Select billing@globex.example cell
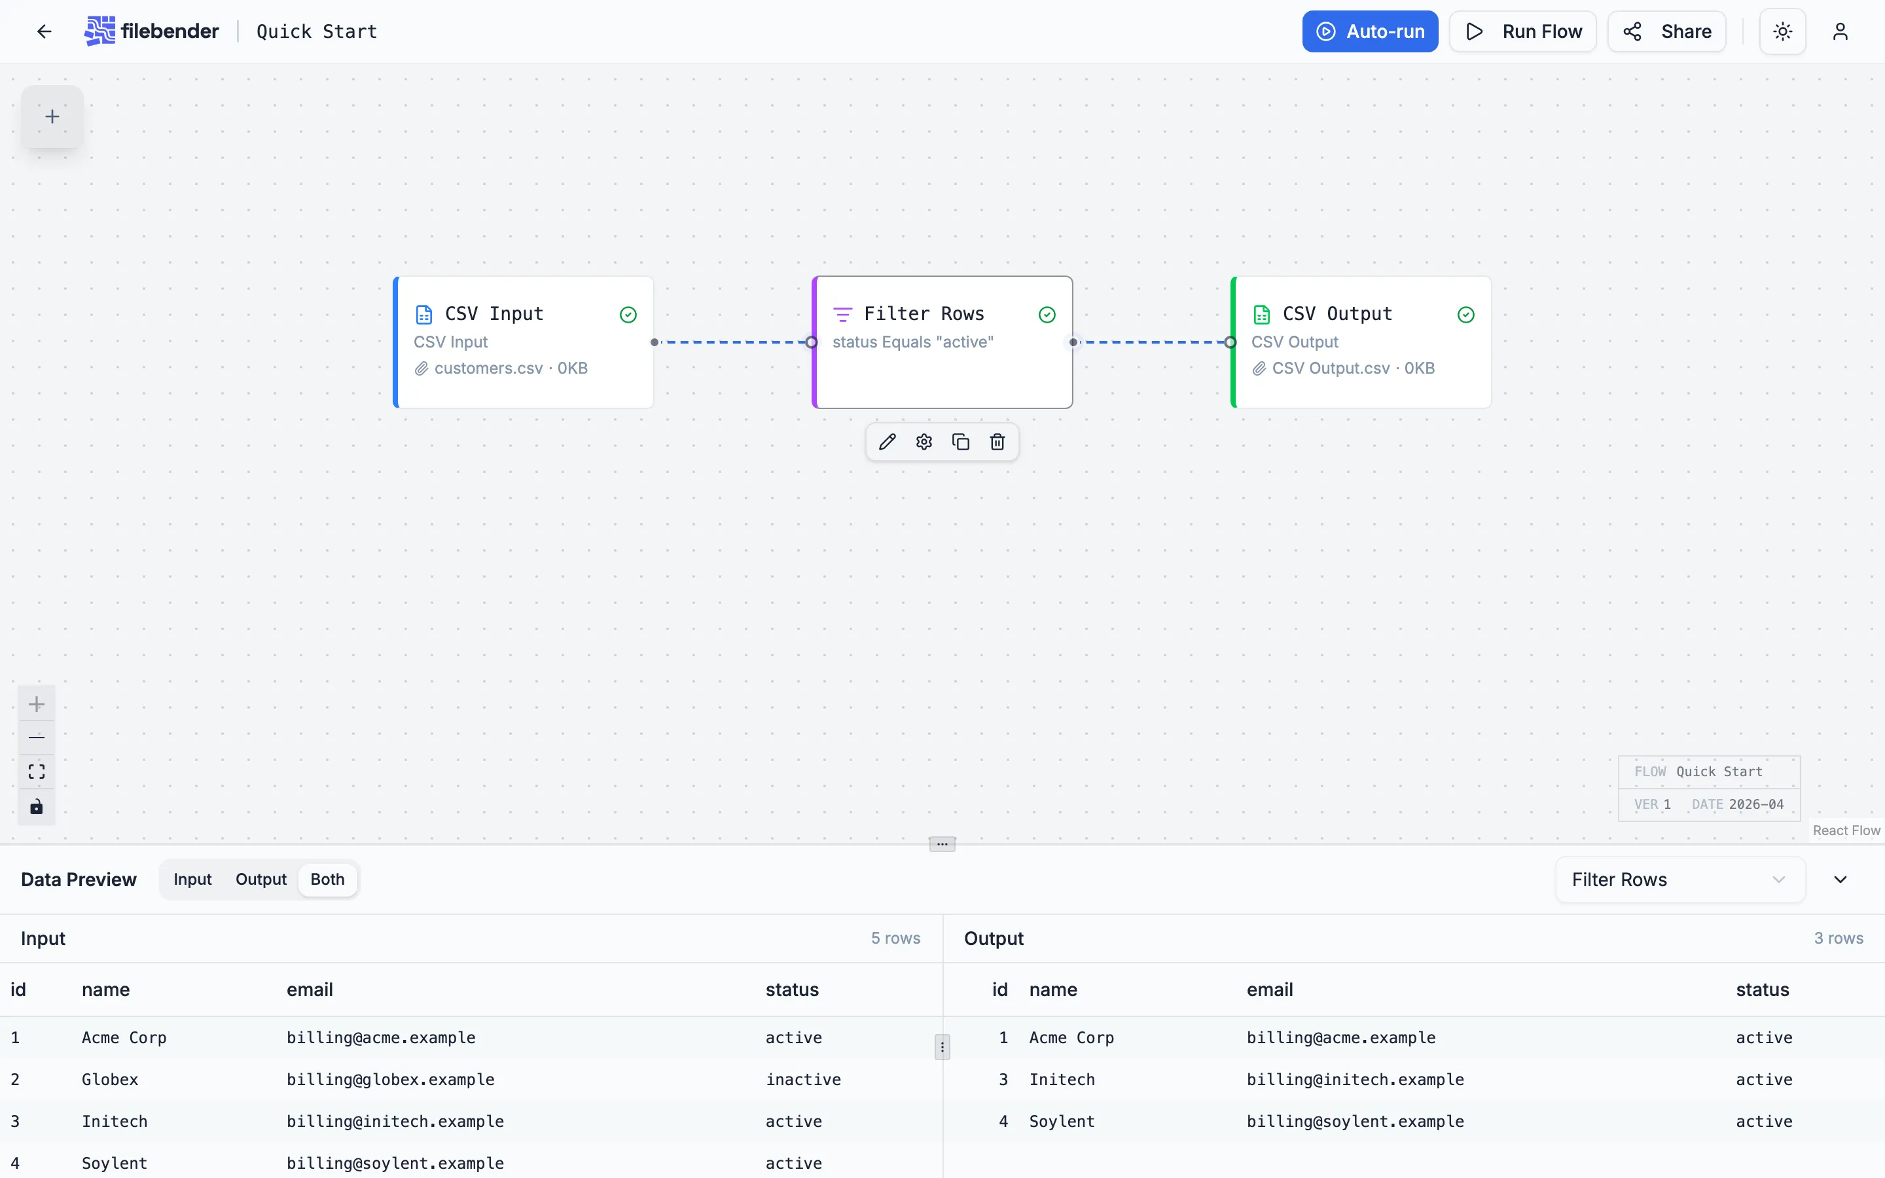 pos(390,1079)
